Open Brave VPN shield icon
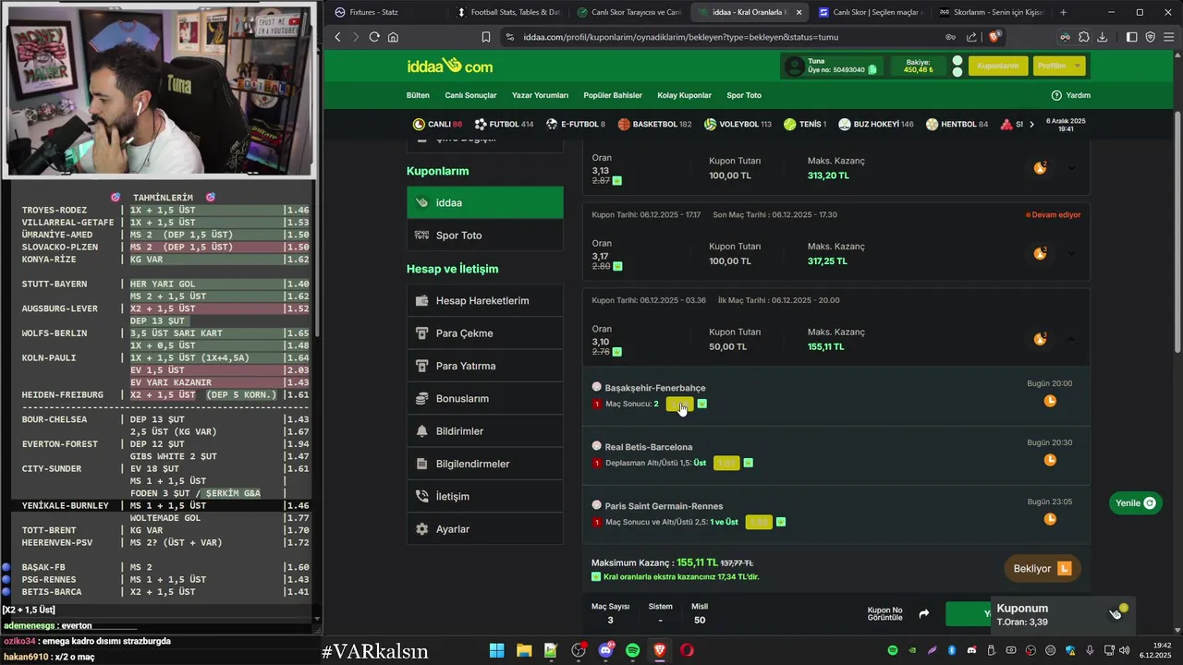 click(1151, 37)
